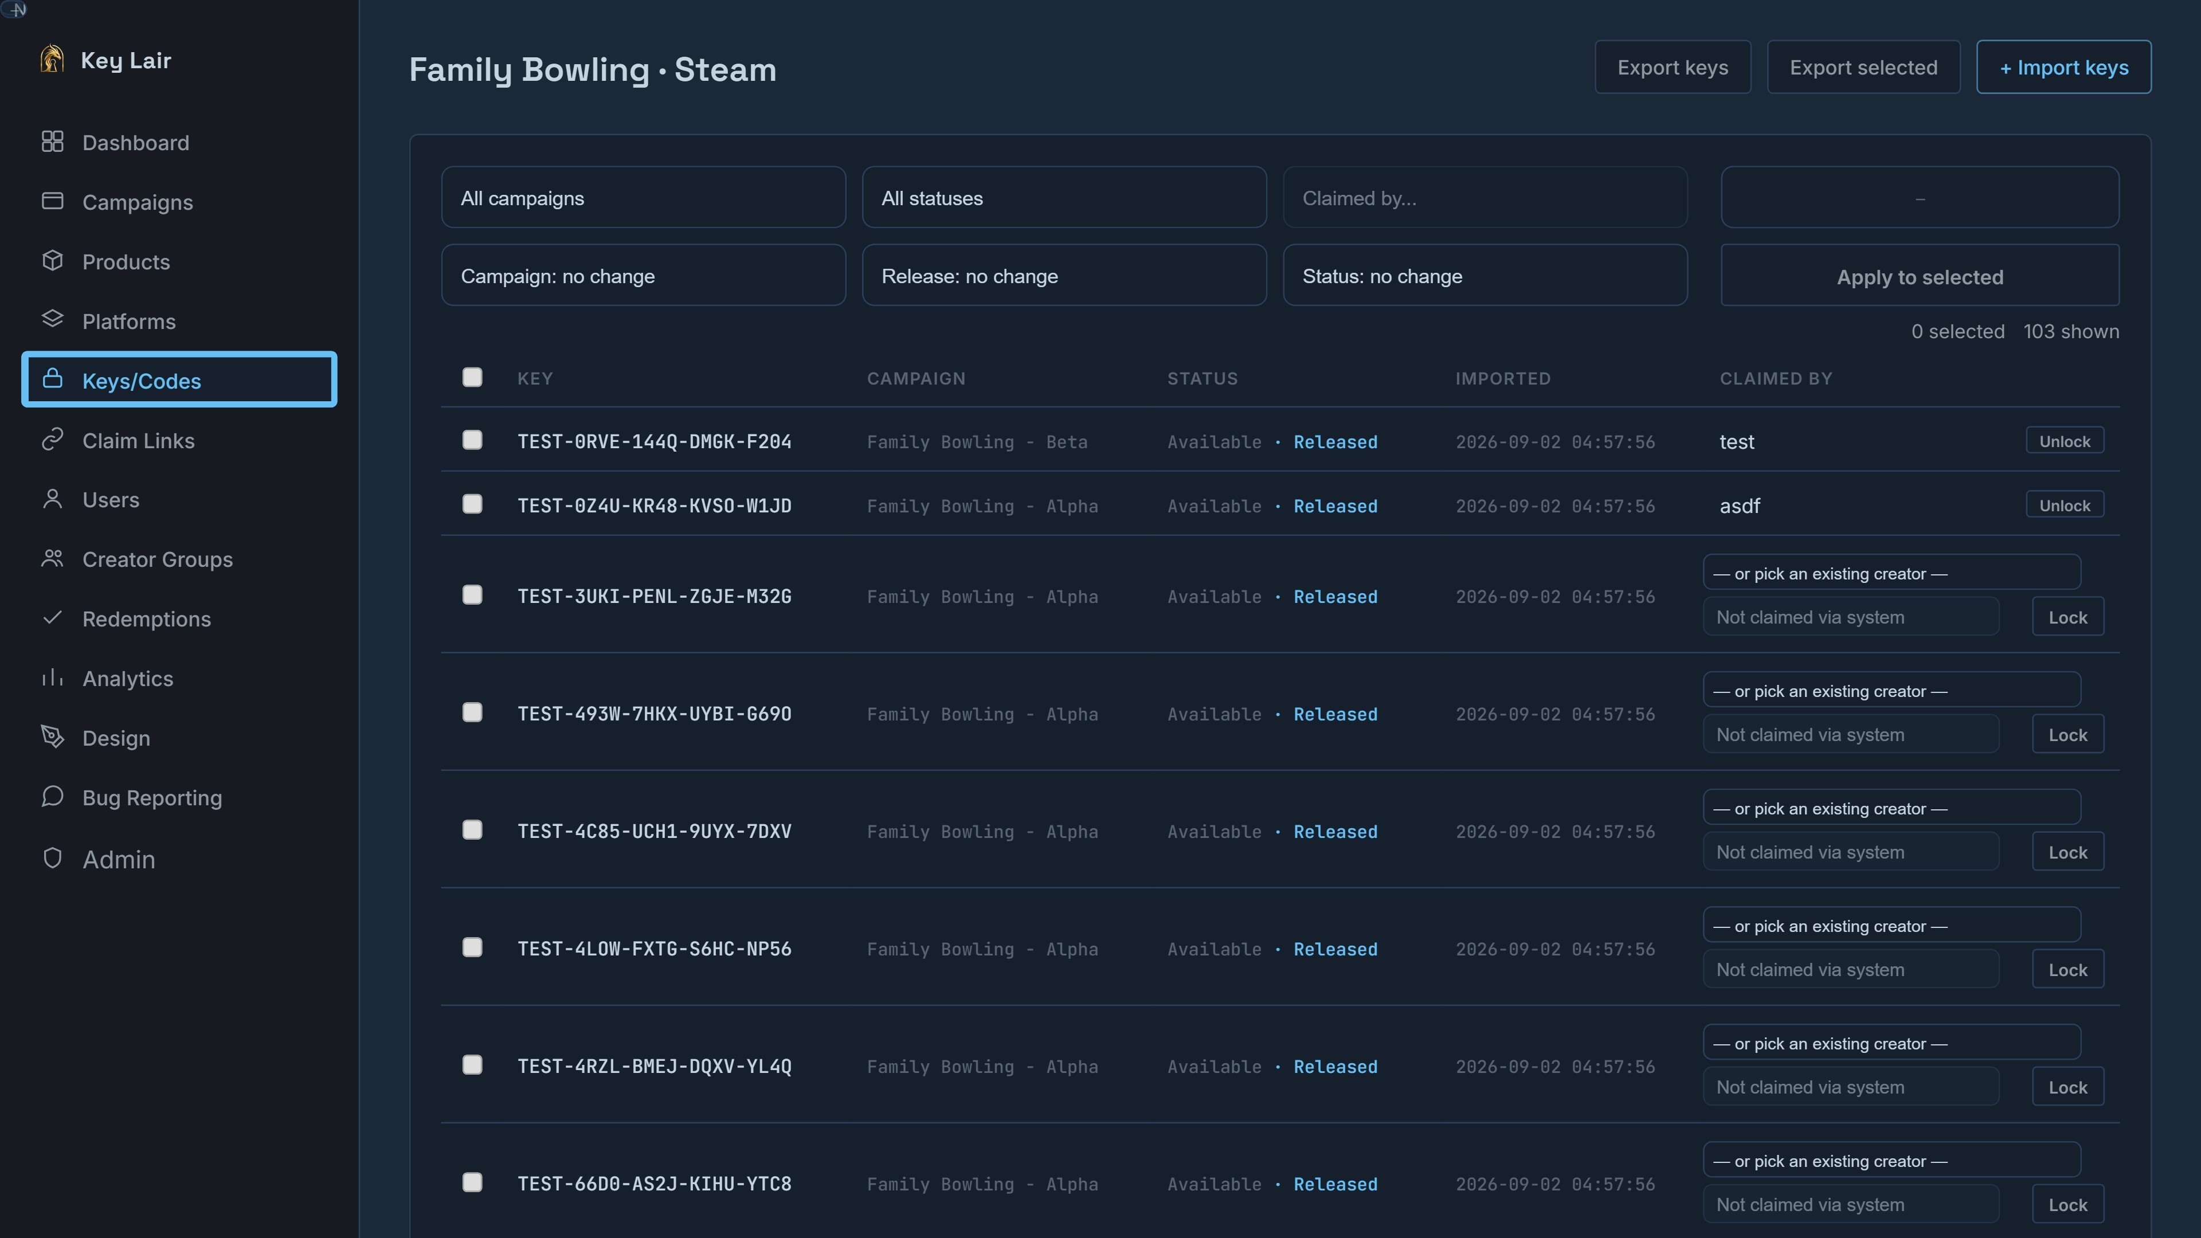Click the Admin shield icon
The image size is (2201, 1238).
pos(52,858)
